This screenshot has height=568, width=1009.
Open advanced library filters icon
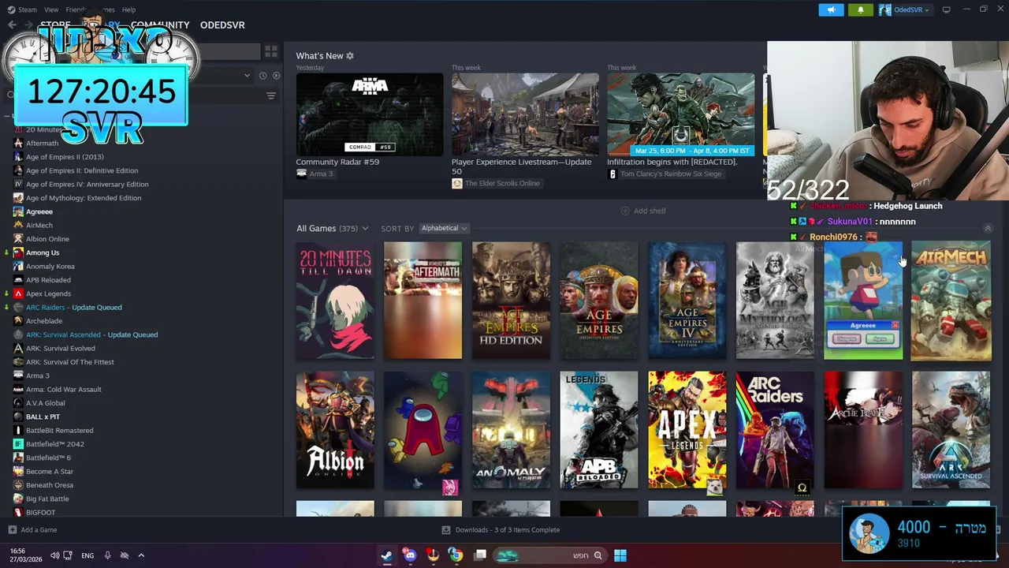tap(270, 96)
